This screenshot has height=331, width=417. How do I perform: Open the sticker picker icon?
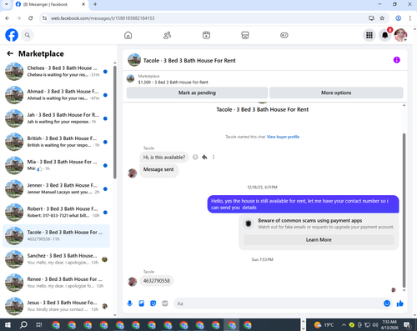[153, 303]
